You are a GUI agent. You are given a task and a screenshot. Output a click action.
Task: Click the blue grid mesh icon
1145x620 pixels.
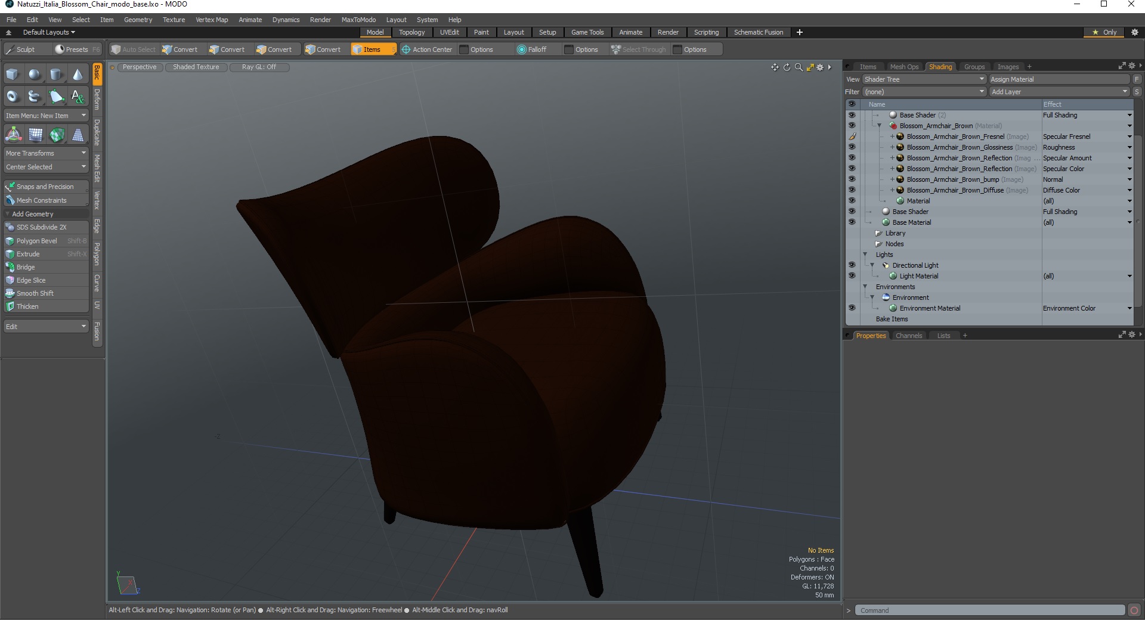[35, 135]
